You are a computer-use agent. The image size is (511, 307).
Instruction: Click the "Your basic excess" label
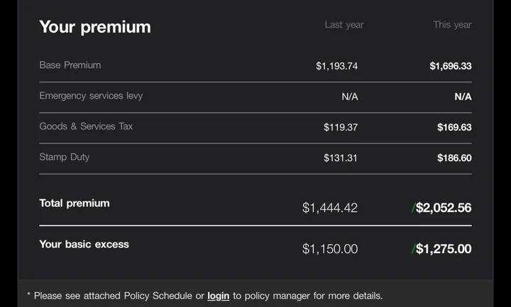[x=84, y=245]
